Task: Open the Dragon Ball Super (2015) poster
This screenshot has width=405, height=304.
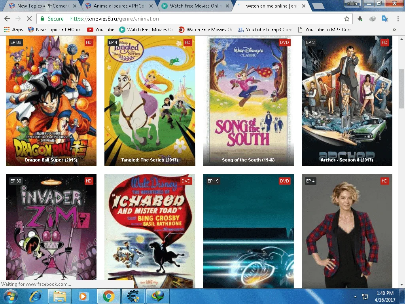Action: [51, 101]
